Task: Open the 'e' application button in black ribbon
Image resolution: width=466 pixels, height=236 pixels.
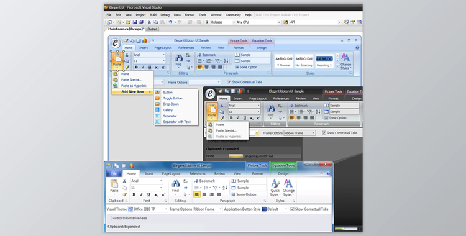Action: (x=211, y=94)
